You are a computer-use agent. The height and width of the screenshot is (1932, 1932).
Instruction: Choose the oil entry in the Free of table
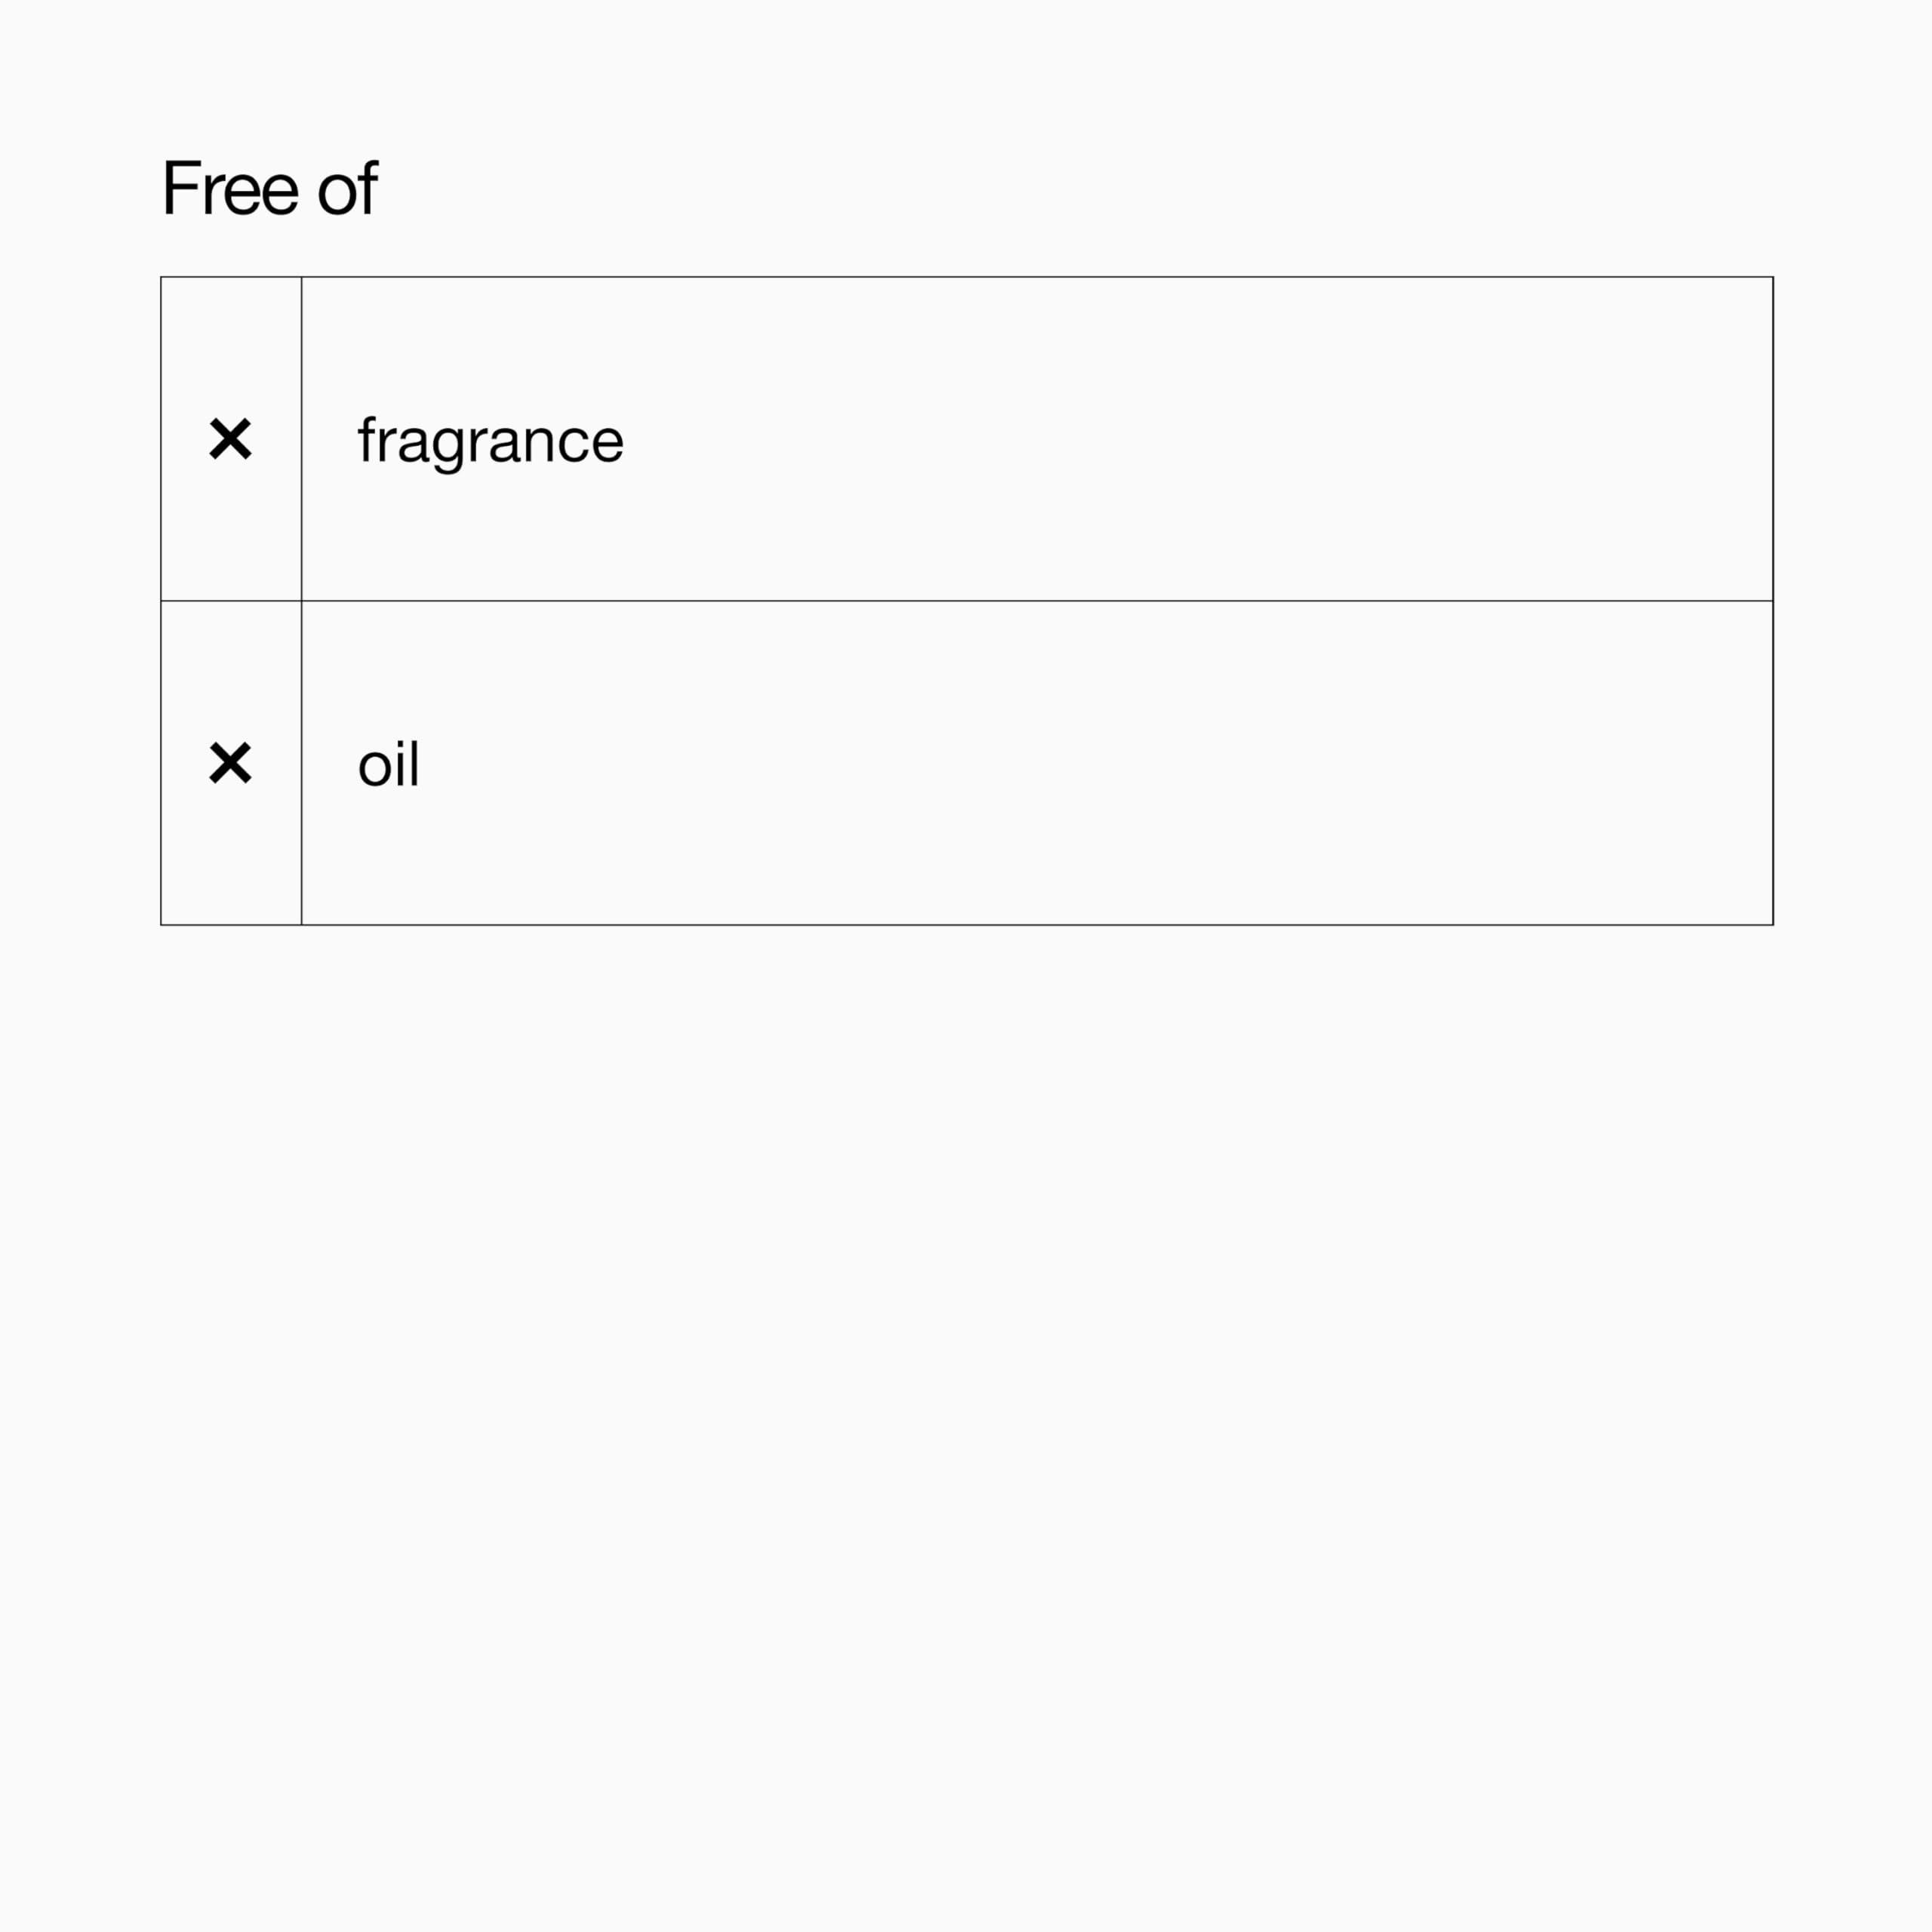(x=388, y=764)
